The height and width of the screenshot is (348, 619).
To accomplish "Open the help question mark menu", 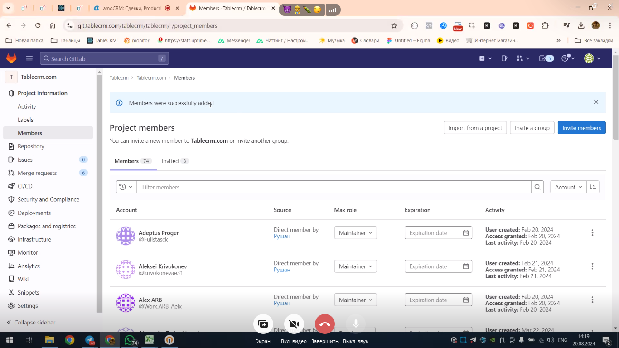I will coord(568,58).
